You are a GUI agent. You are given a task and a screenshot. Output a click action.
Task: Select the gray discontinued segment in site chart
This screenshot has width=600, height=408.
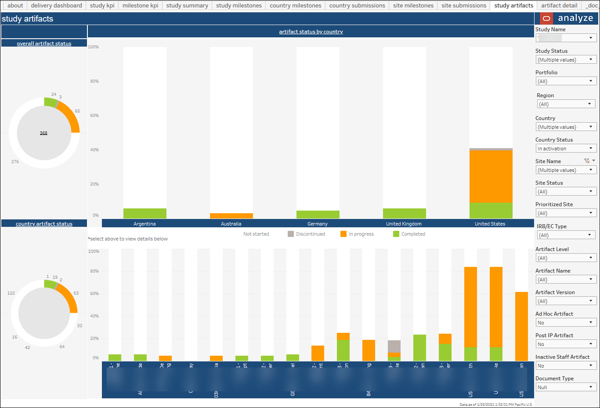tap(394, 346)
